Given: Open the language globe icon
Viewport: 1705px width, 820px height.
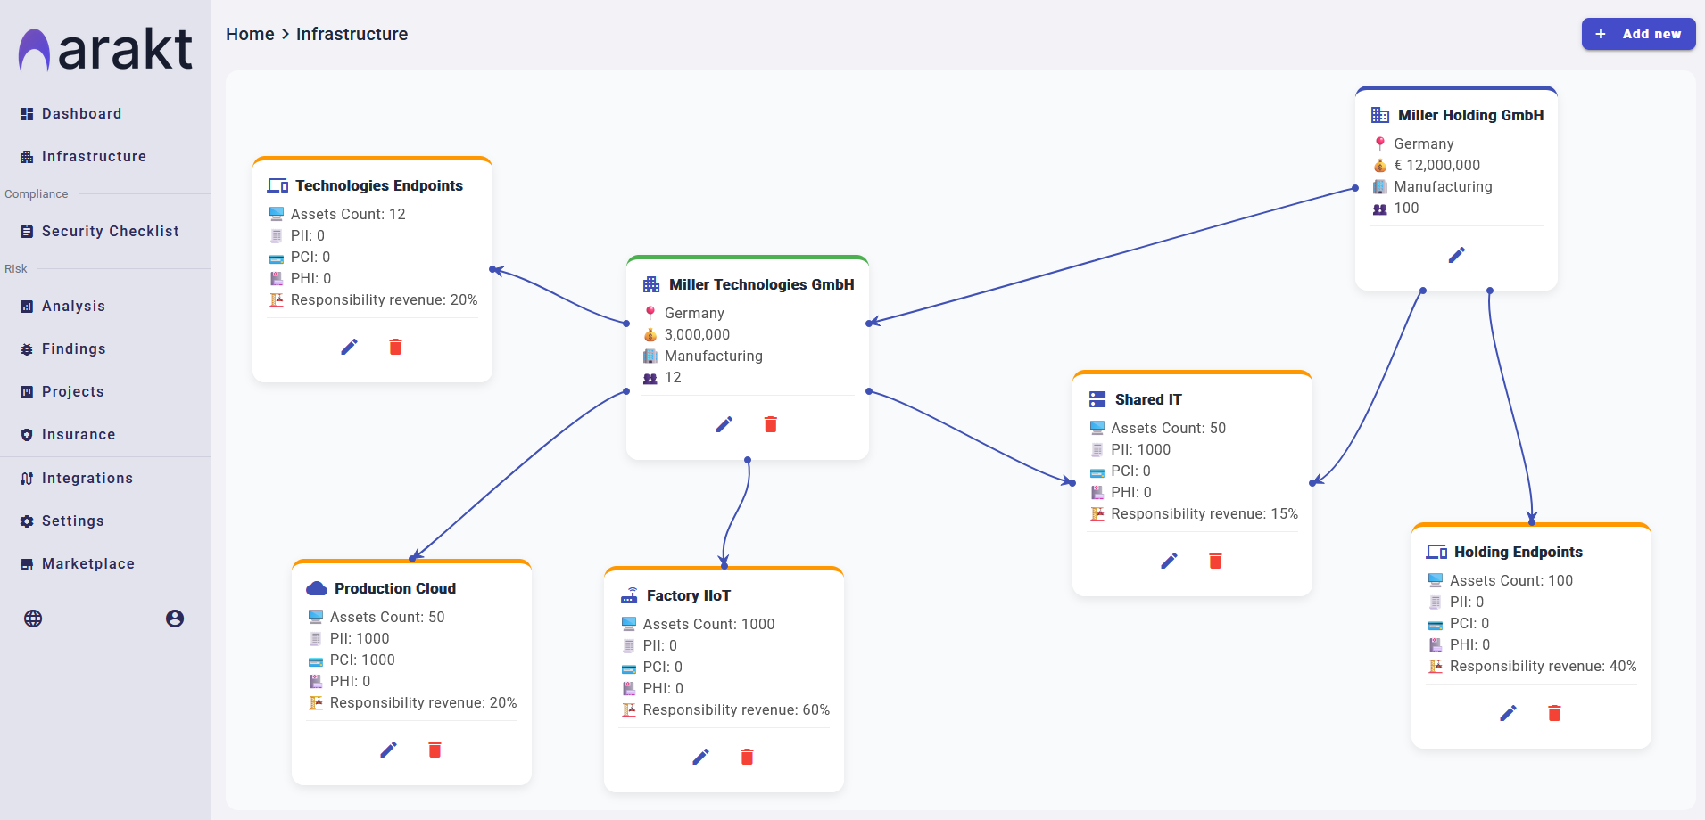Looking at the screenshot, I should tap(33, 617).
